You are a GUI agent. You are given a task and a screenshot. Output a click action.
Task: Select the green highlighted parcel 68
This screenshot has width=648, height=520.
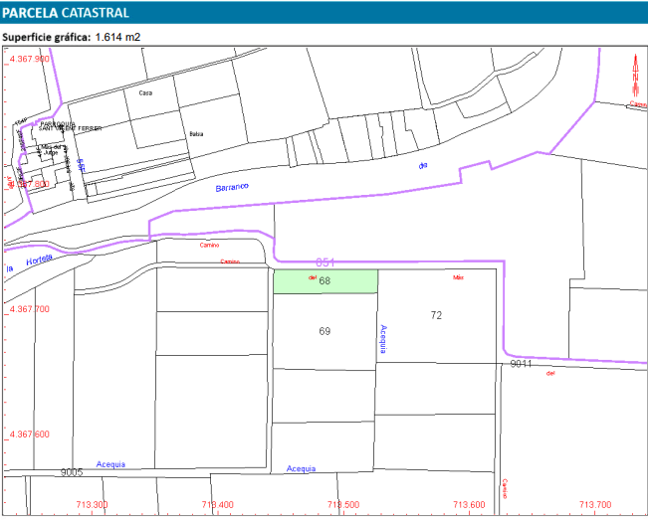[325, 281]
